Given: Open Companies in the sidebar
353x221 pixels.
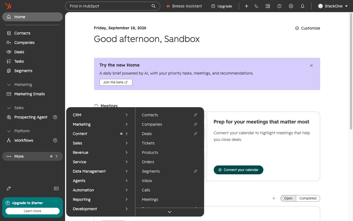Looking at the screenshot, I should tap(33, 43).
